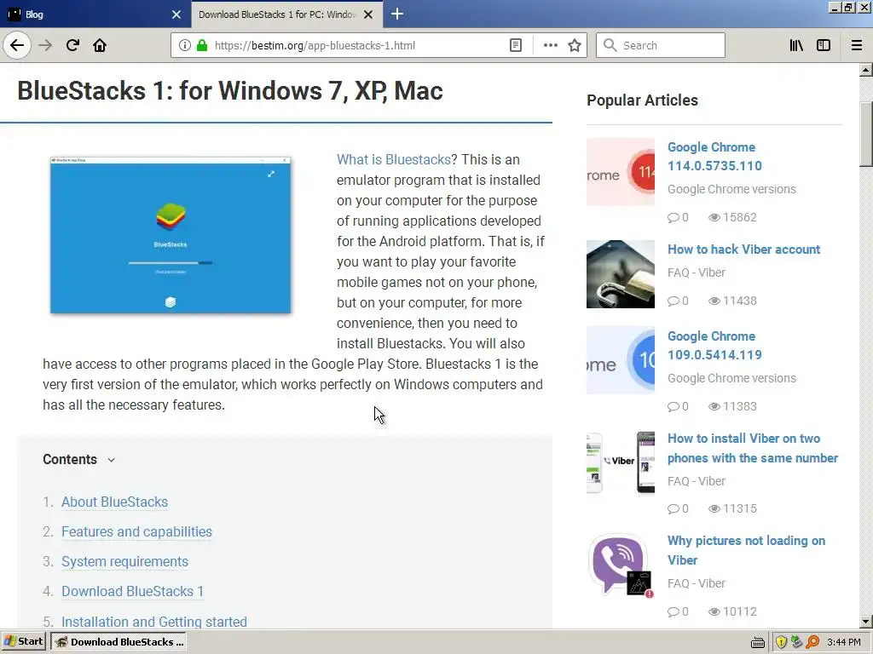The width and height of the screenshot is (873, 654).
Task: Open How to hack Viber account
Action: pos(743,250)
